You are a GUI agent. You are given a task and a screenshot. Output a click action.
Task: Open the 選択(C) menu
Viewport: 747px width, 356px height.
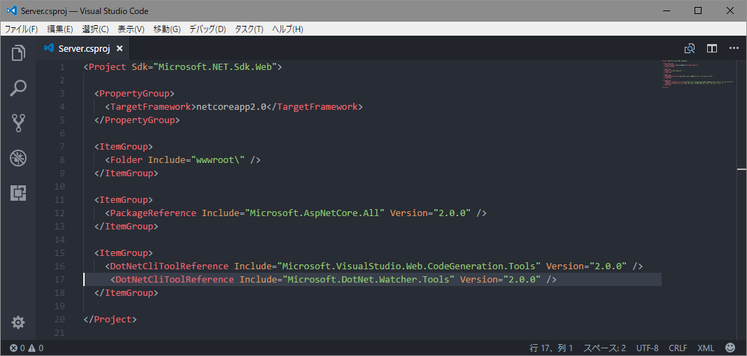pos(95,29)
